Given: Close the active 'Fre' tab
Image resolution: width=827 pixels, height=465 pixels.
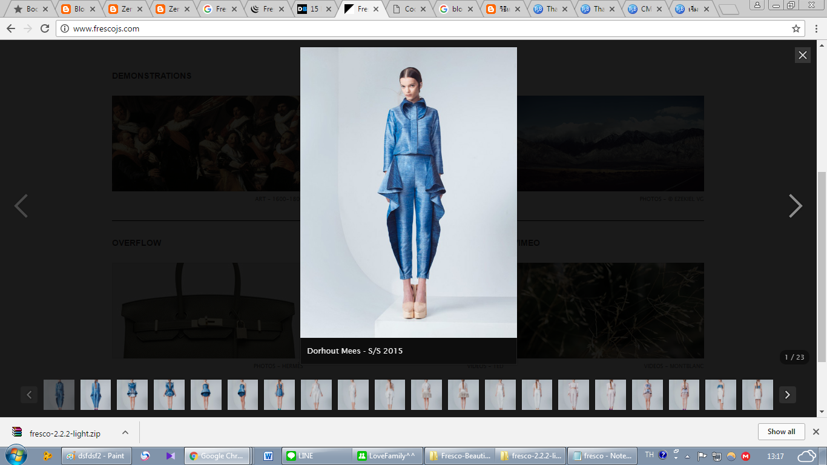Looking at the screenshot, I should click(376, 9).
